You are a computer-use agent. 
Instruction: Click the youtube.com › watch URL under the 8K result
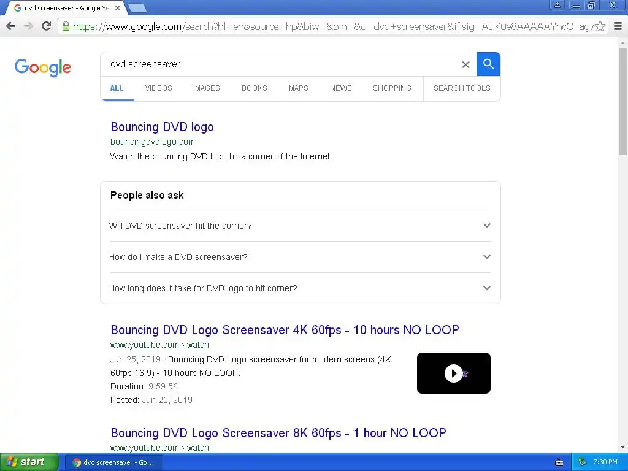point(159,448)
